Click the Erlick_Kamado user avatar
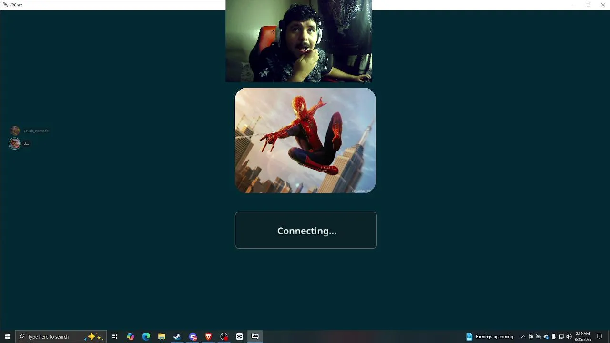610x343 pixels. [x=15, y=131]
